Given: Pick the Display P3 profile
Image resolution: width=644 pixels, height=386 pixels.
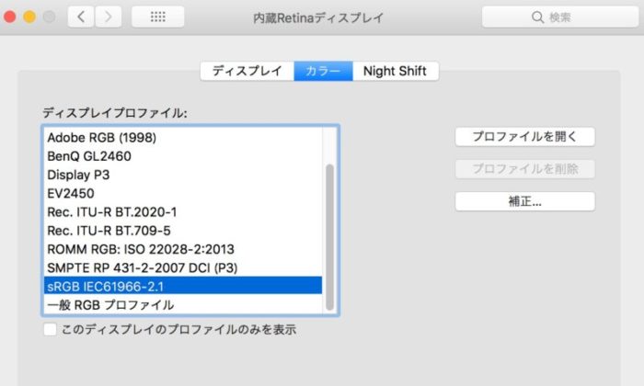Looking at the screenshot, I should coord(183,175).
